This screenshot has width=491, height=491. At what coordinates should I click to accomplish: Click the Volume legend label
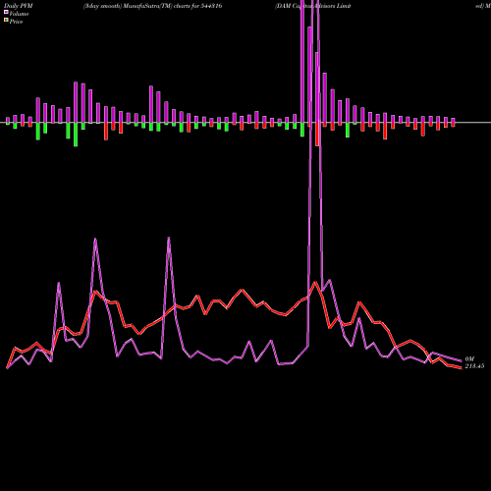click(19, 14)
